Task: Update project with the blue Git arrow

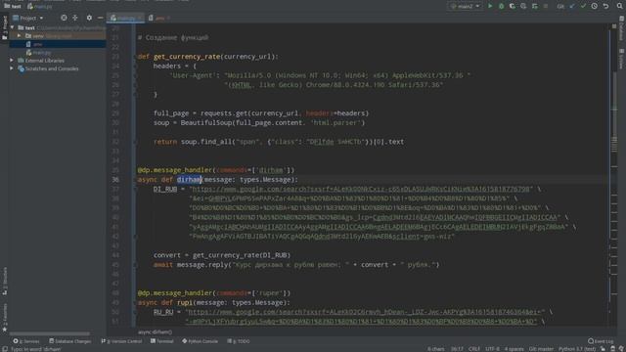Action: click(x=572, y=6)
